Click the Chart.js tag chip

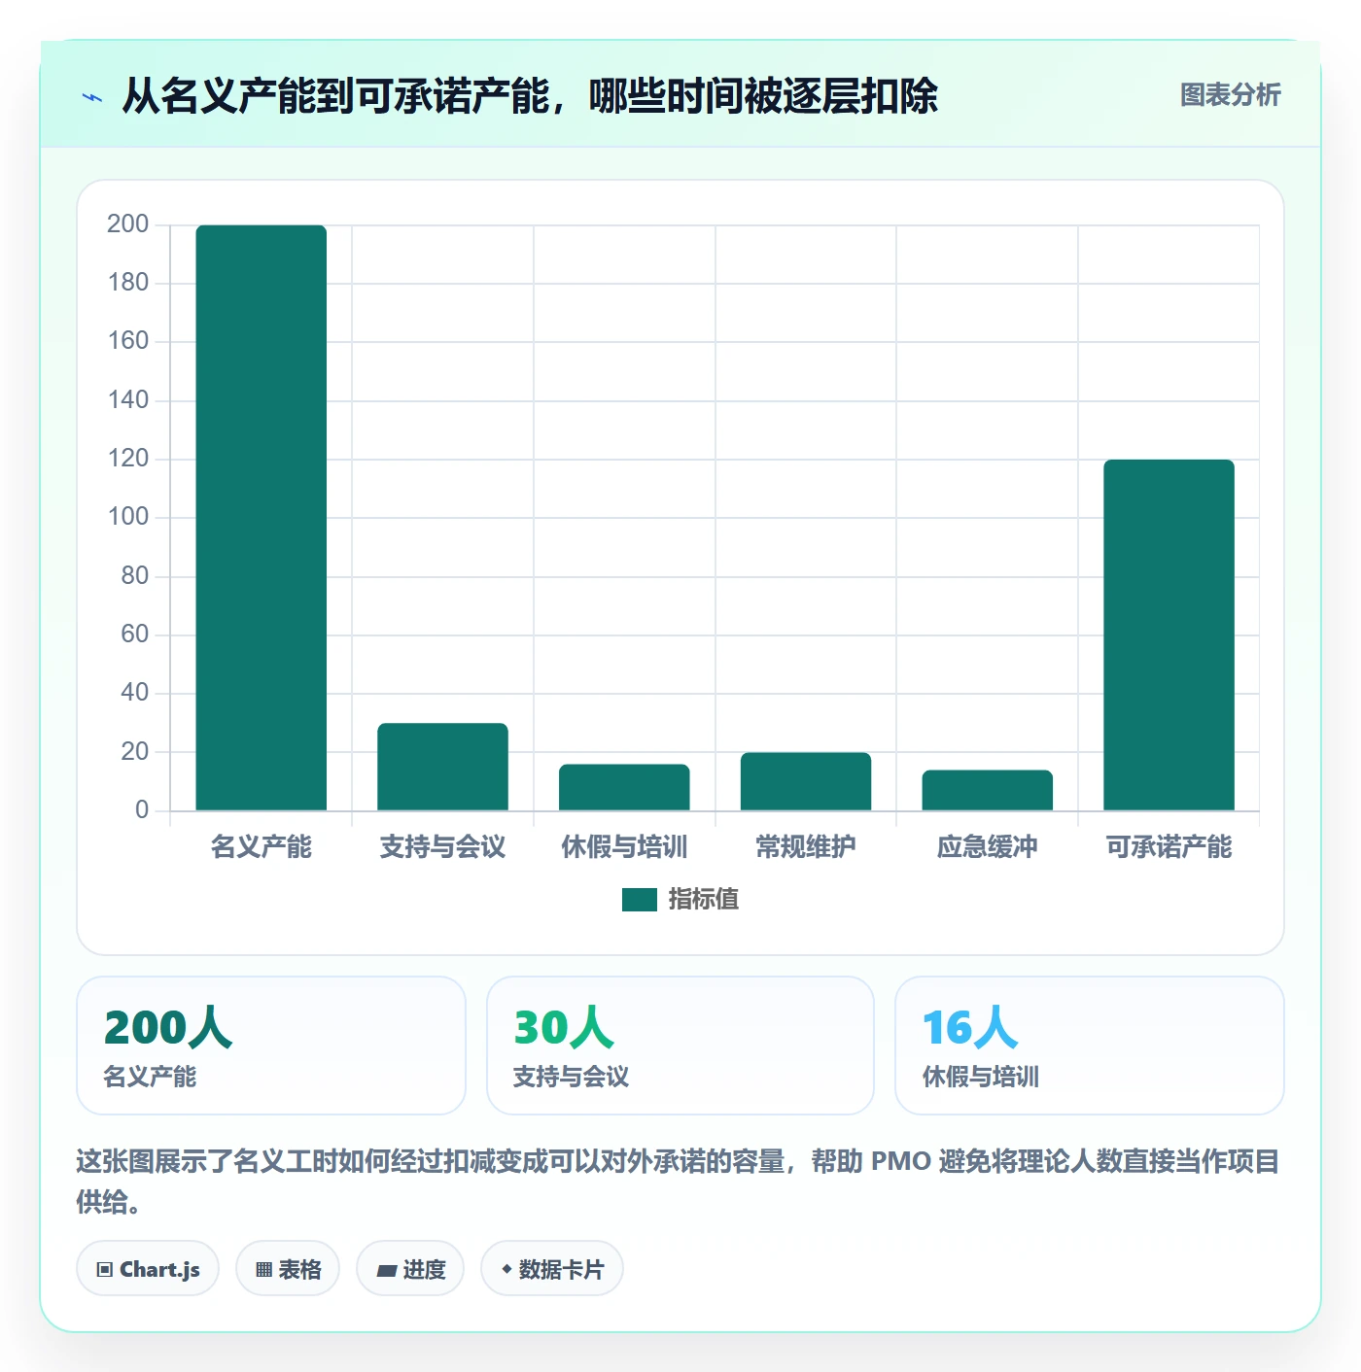148,1269
